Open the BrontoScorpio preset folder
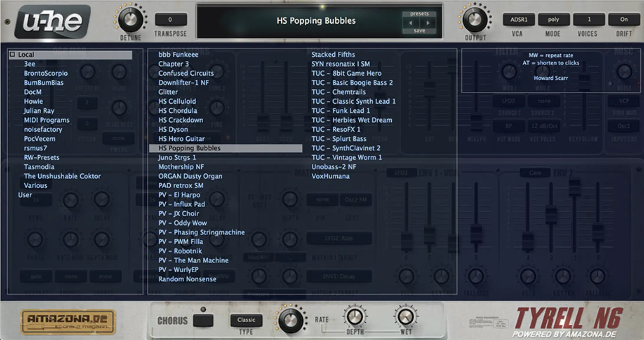Screen dimensions: 644x340 click(x=46, y=73)
